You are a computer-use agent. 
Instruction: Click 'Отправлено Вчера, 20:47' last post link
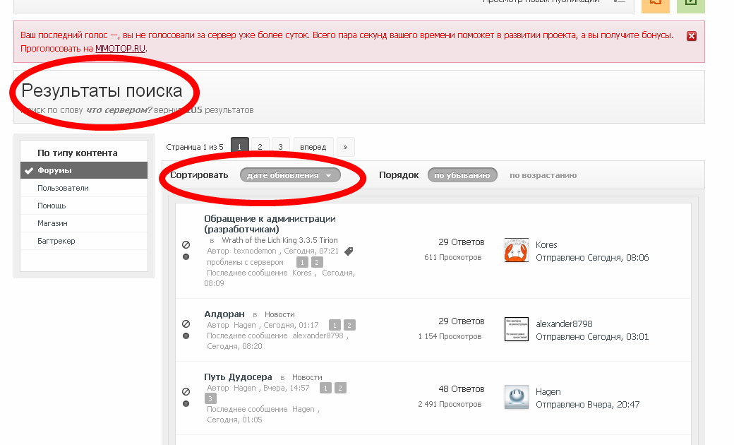[587, 405]
